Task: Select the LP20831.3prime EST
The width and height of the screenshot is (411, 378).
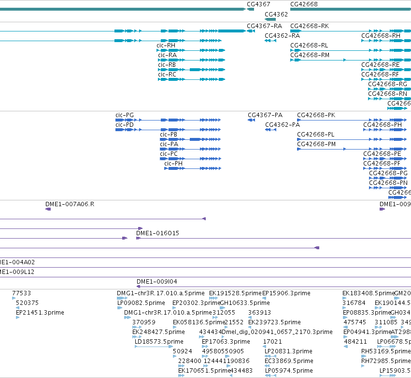Action: pos(288,352)
